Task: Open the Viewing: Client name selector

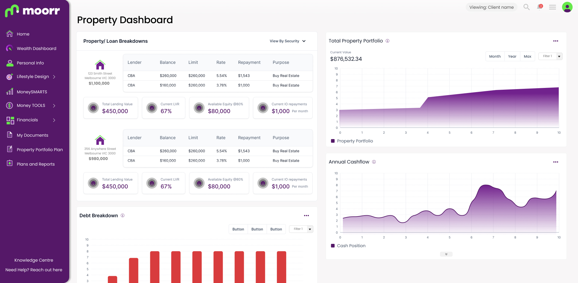Action: pos(491,7)
